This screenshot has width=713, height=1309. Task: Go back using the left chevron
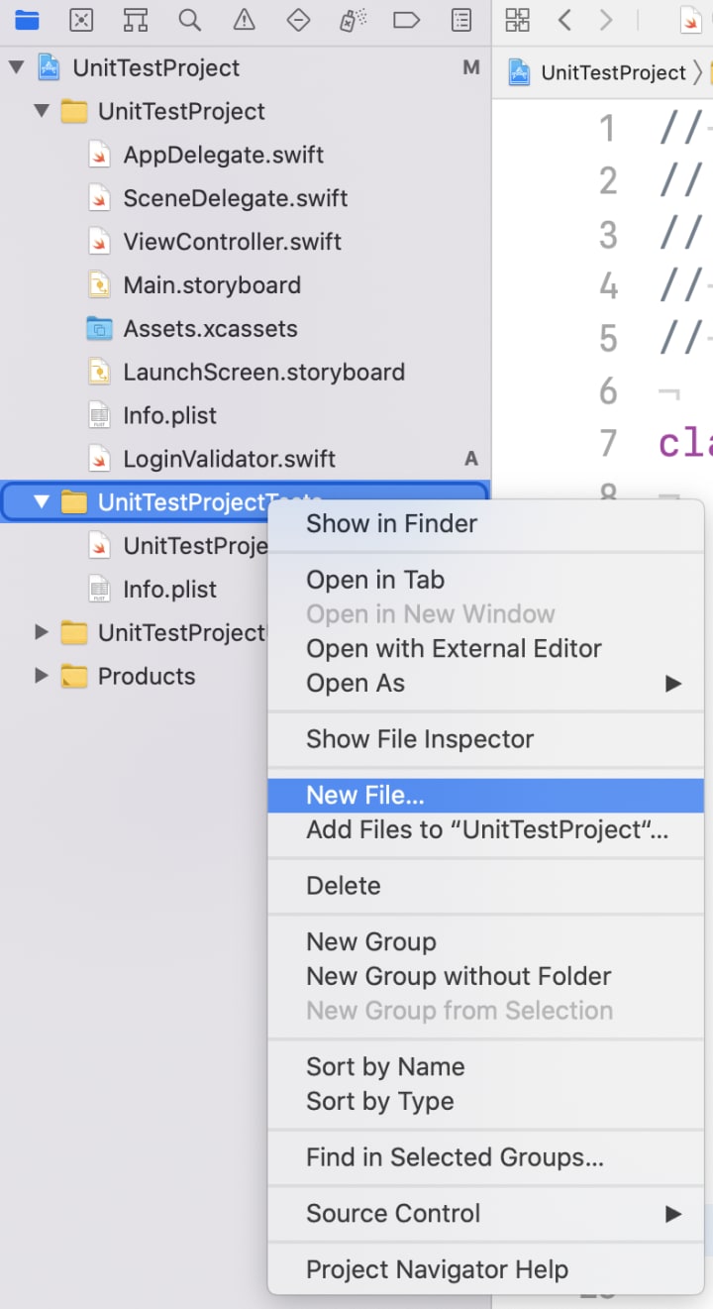coord(564,20)
